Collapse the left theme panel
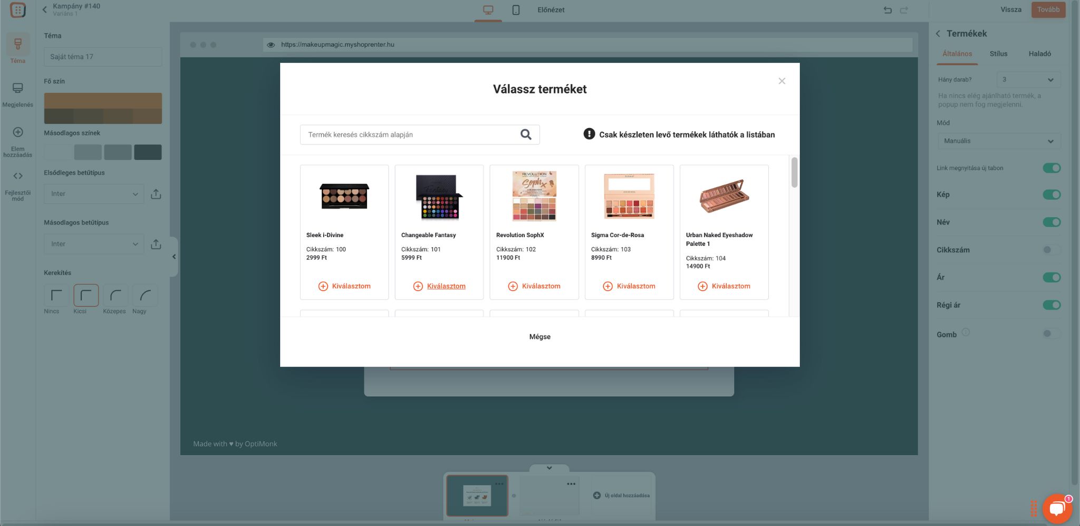Screen dimensions: 1080x526 173,257
